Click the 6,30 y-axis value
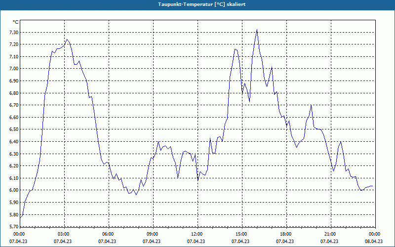The image size is (395, 247). pyautogui.click(x=14, y=154)
